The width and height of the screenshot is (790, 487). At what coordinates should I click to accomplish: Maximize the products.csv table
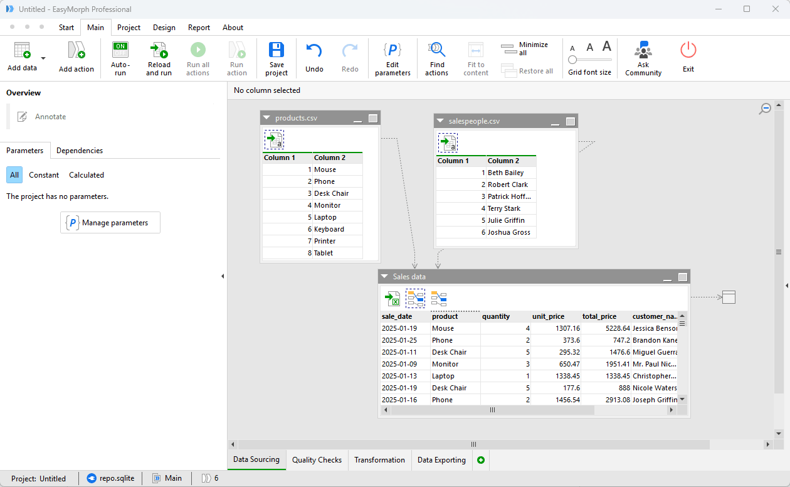(373, 118)
